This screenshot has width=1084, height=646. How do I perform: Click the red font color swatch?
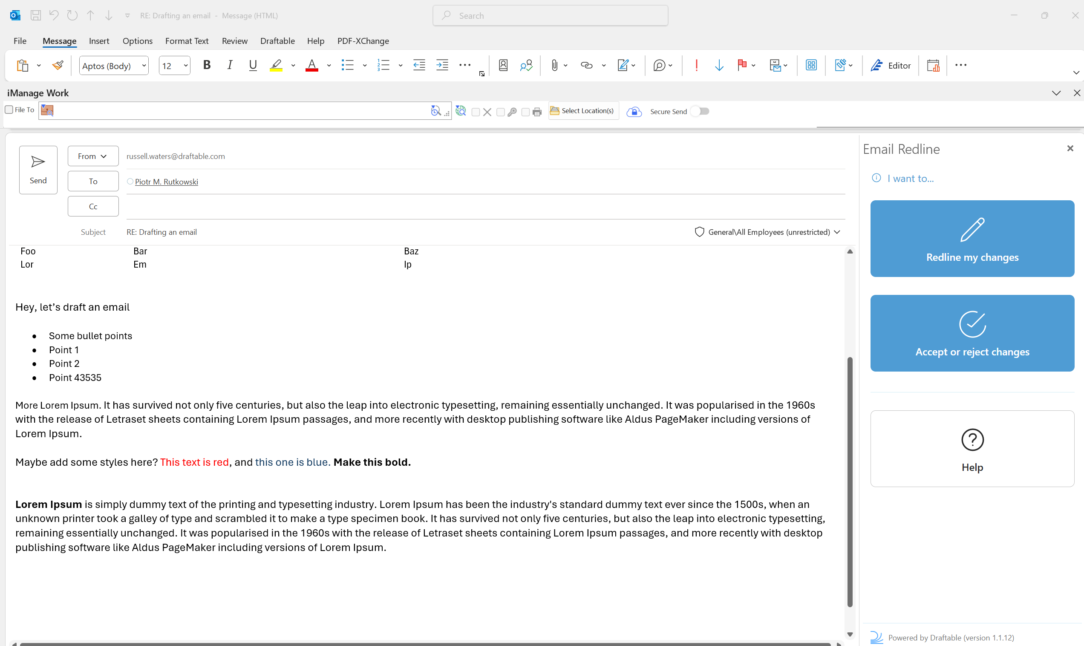click(x=311, y=65)
